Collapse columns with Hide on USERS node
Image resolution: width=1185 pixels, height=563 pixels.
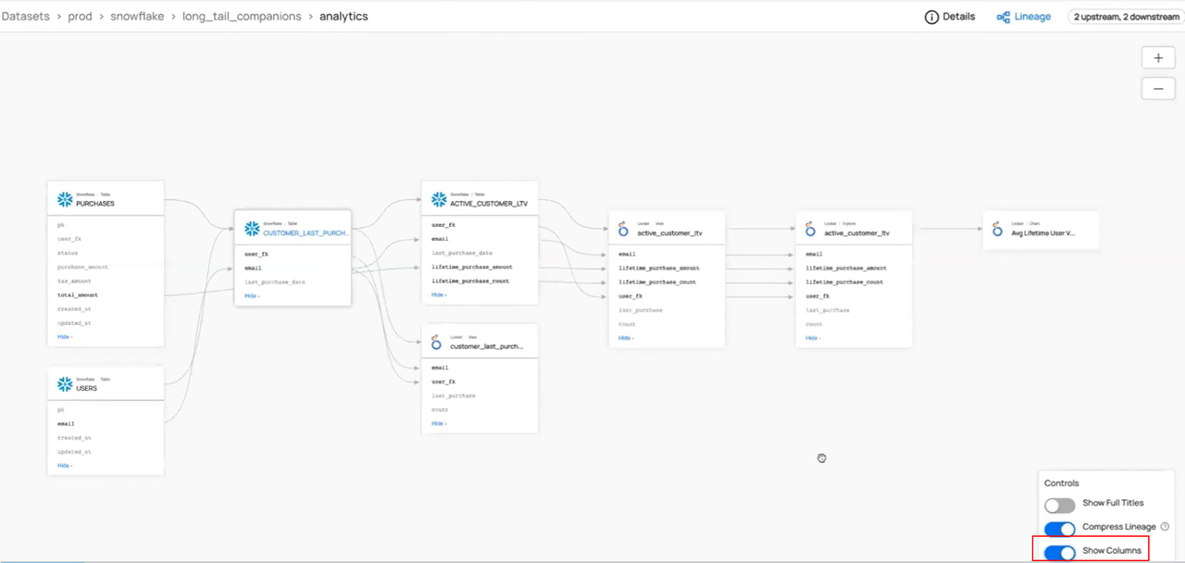64,466
